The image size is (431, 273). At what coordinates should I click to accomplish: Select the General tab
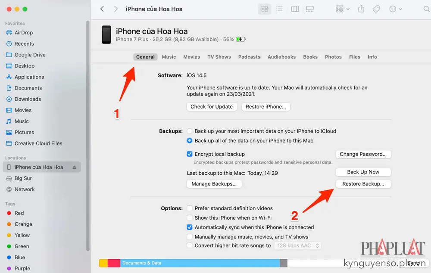point(145,57)
